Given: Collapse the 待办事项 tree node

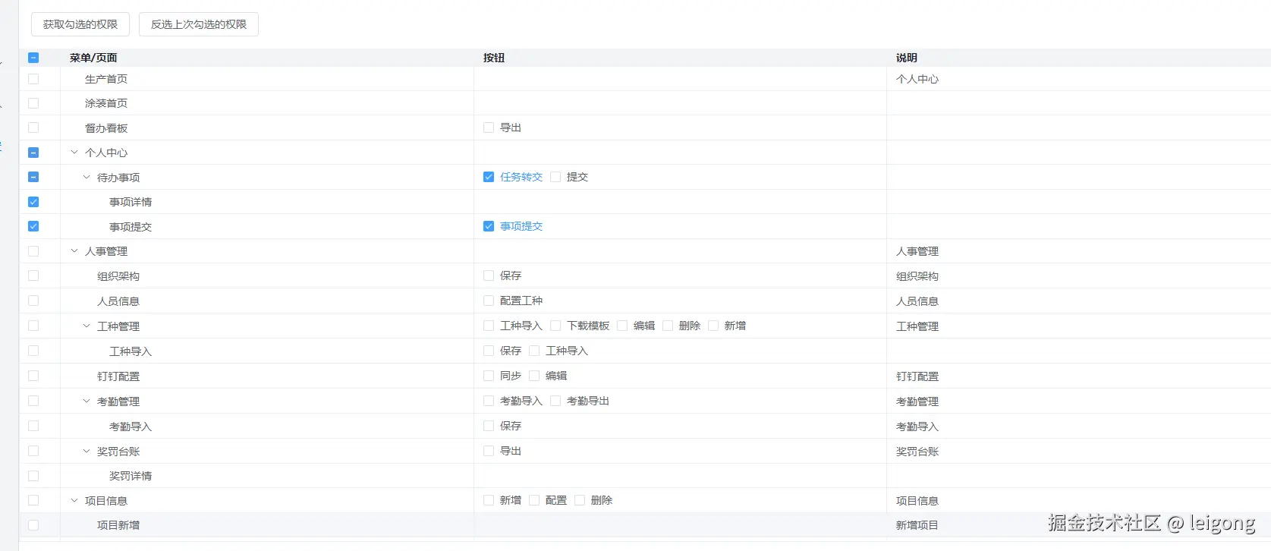Looking at the screenshot, I should 87,177.
